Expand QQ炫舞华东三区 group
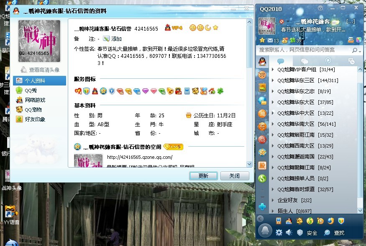Image resolution: width=366 pixels, height=246 pixels. (x=273, y=80)
